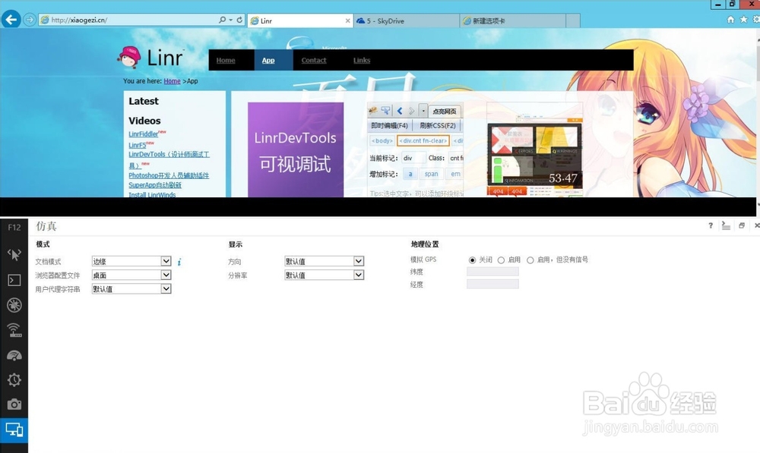Click the document mode info icon
The height and width of the screenshot is (453, 760).
(x=179, y=262)
